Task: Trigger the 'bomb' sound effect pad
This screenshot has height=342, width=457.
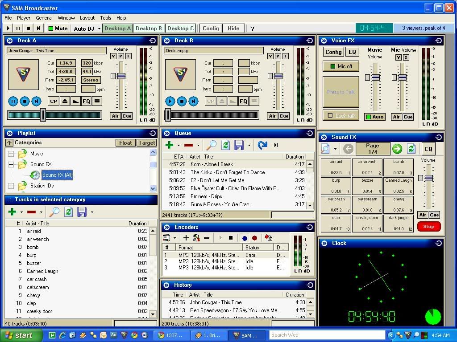Action: [399, 167]
